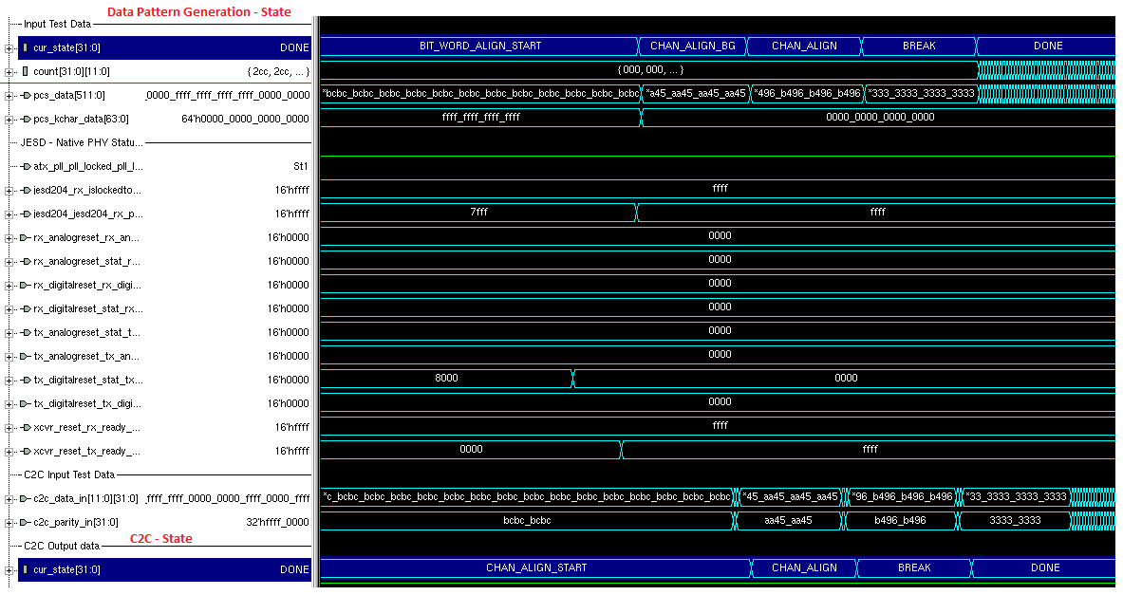Click the { 2cc, 2cc, ... } count value

278,71
